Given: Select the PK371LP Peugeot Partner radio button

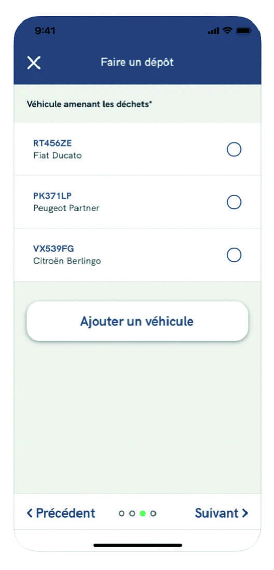Looking at the screenshot, I should coord(234,202).
